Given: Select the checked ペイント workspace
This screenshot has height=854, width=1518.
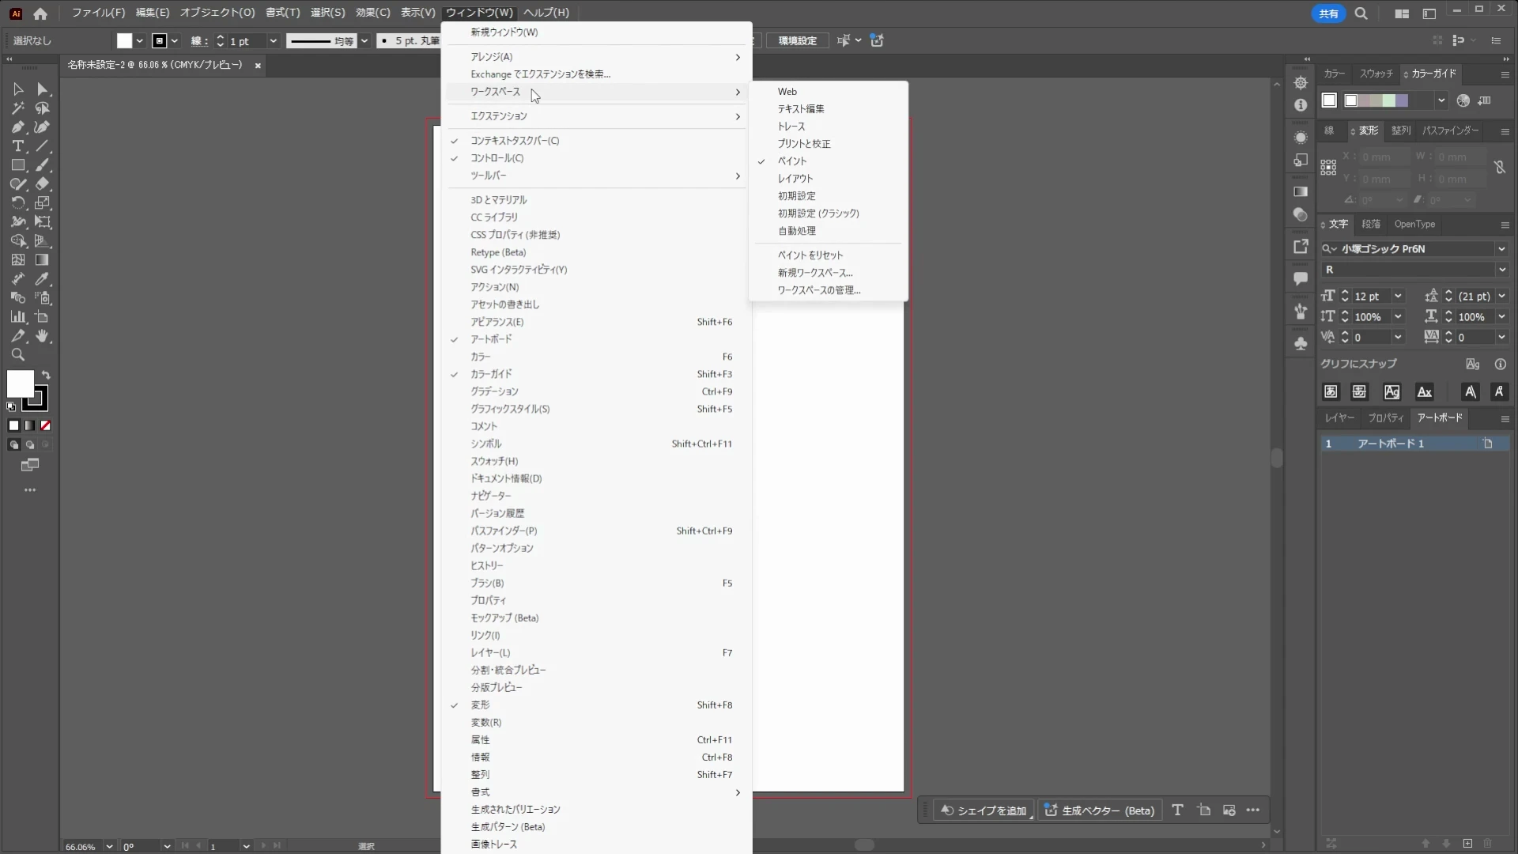Looking at the screenshot, I should pyautogui.click(x=828, y=161).
